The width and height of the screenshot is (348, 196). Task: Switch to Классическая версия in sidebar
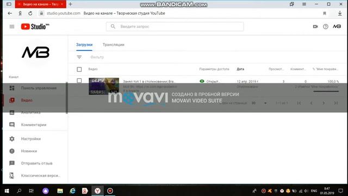(34, 175)
